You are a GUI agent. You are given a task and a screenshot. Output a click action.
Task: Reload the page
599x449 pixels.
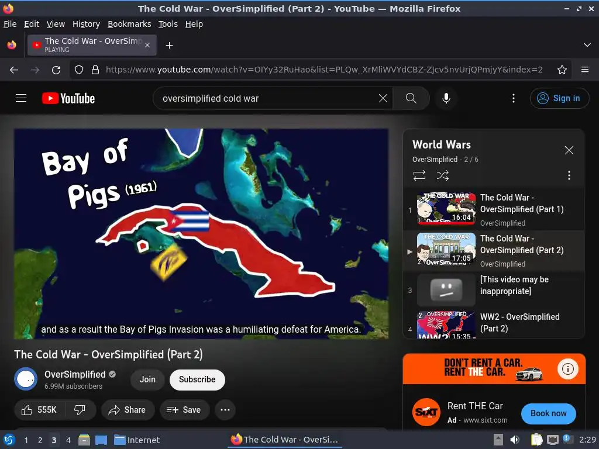(56, 70)
